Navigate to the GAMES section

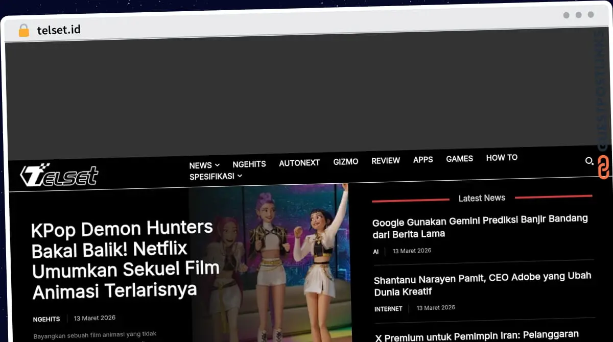tap(459, 159)
